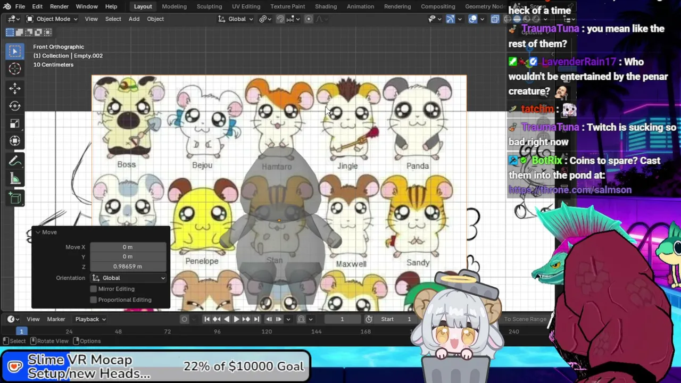Open the 3D viewport editor type menu
The image size is (681, 383).
(13, 19)
